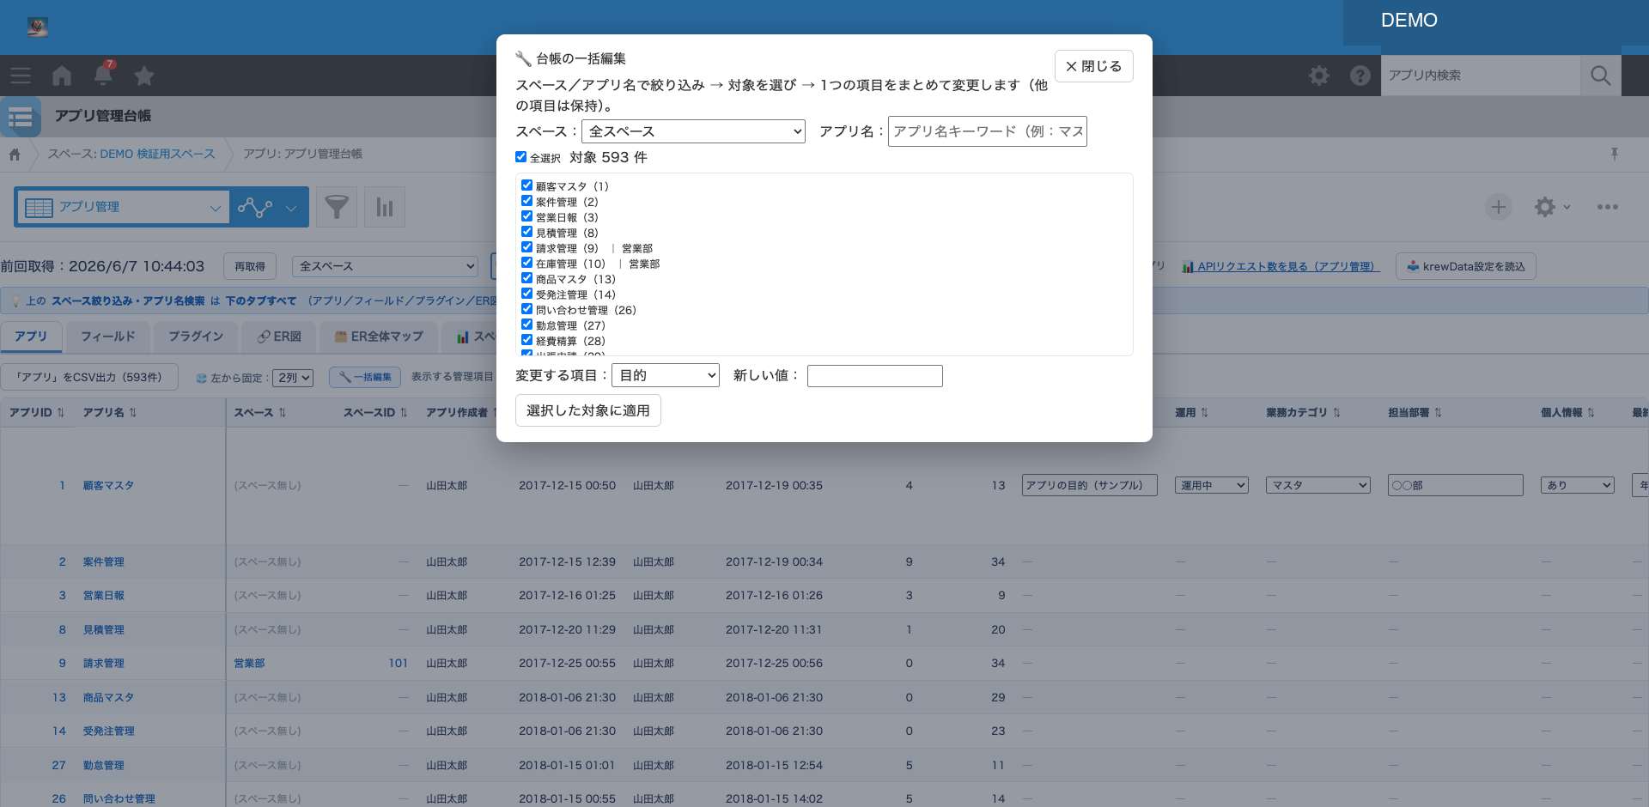
Task: Uncheck 顧客マスタ (1) in the list
Action: tap(526, 185)
